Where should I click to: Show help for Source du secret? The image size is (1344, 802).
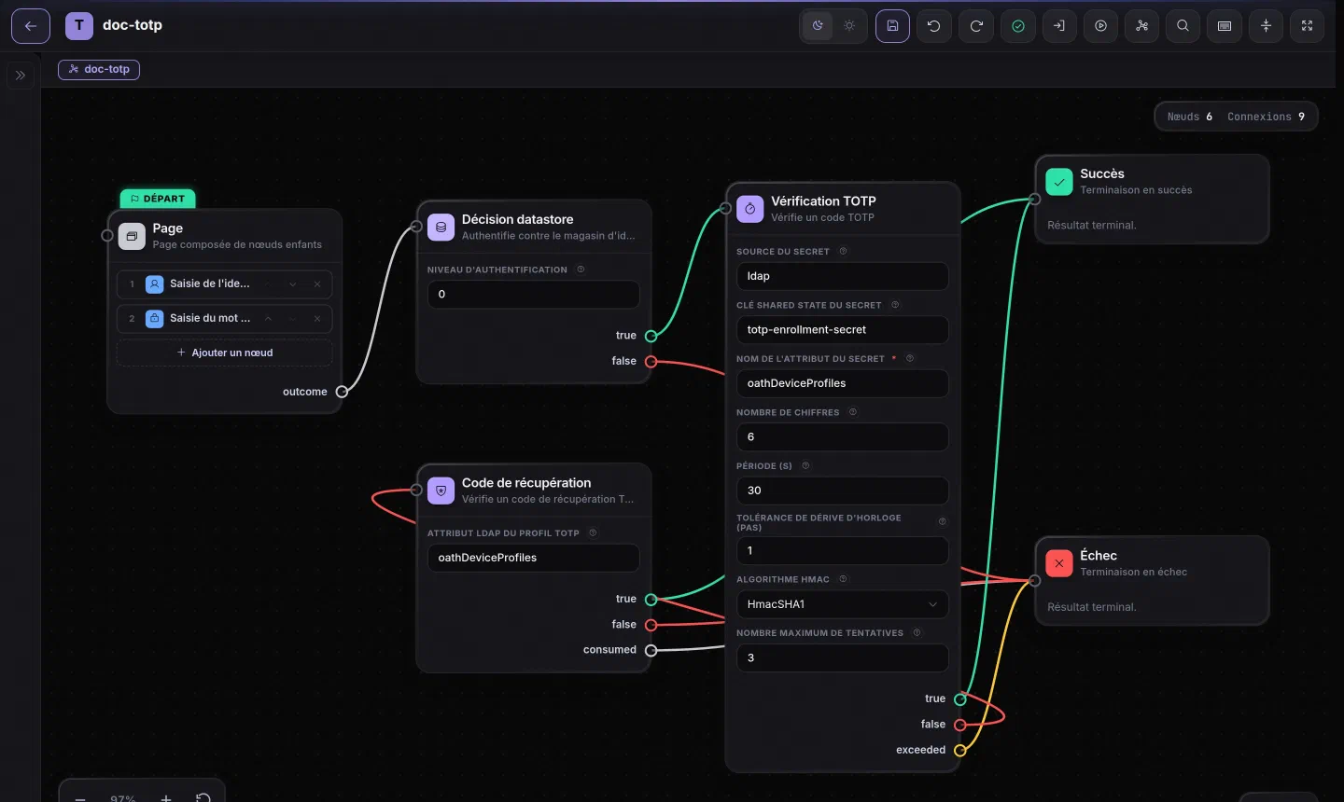[x=843, y=252]
